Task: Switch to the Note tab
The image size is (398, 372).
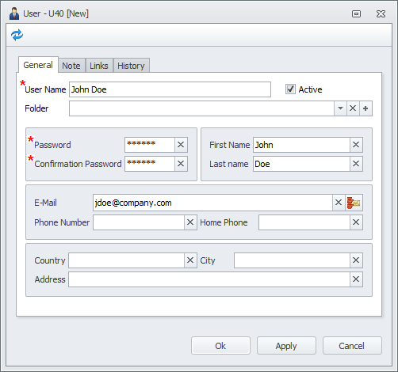Action: coord(71,66)
